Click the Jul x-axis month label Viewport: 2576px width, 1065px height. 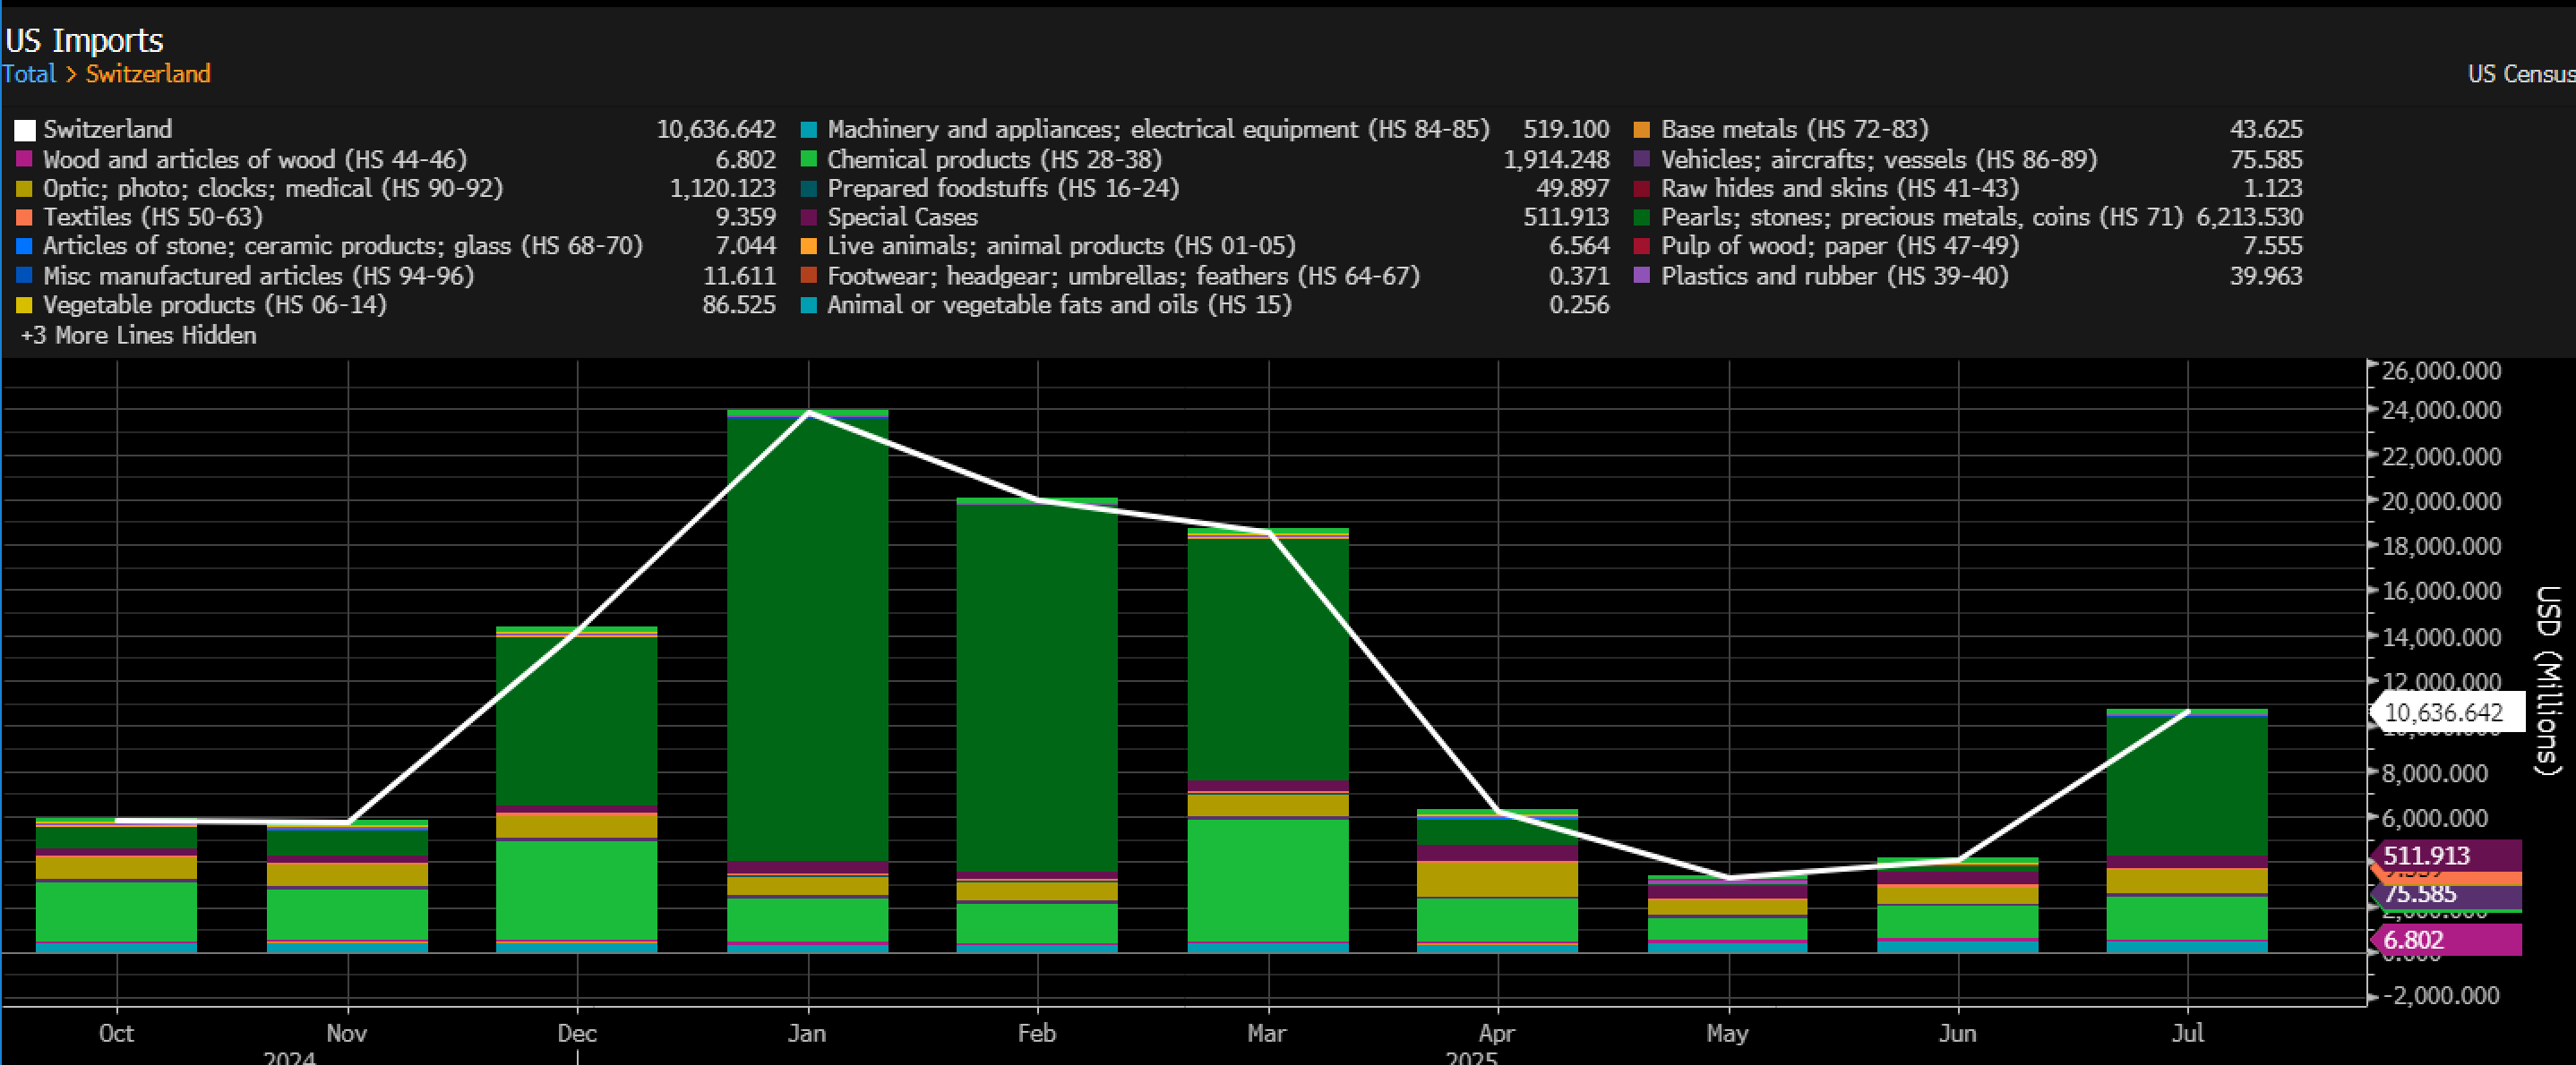2187,1033
